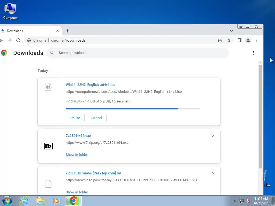This screenshot has width=275, height=206.
Task: Expand the tab search chevron
Action: (231, 31)
